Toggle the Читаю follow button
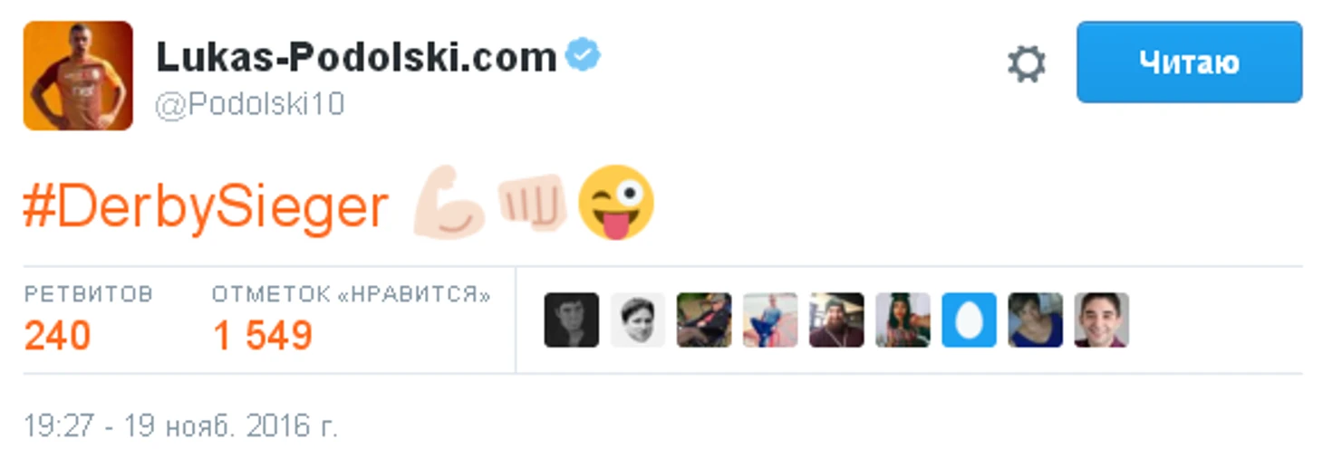This screenshot has height=468, width=1323. click(1189, 62)
